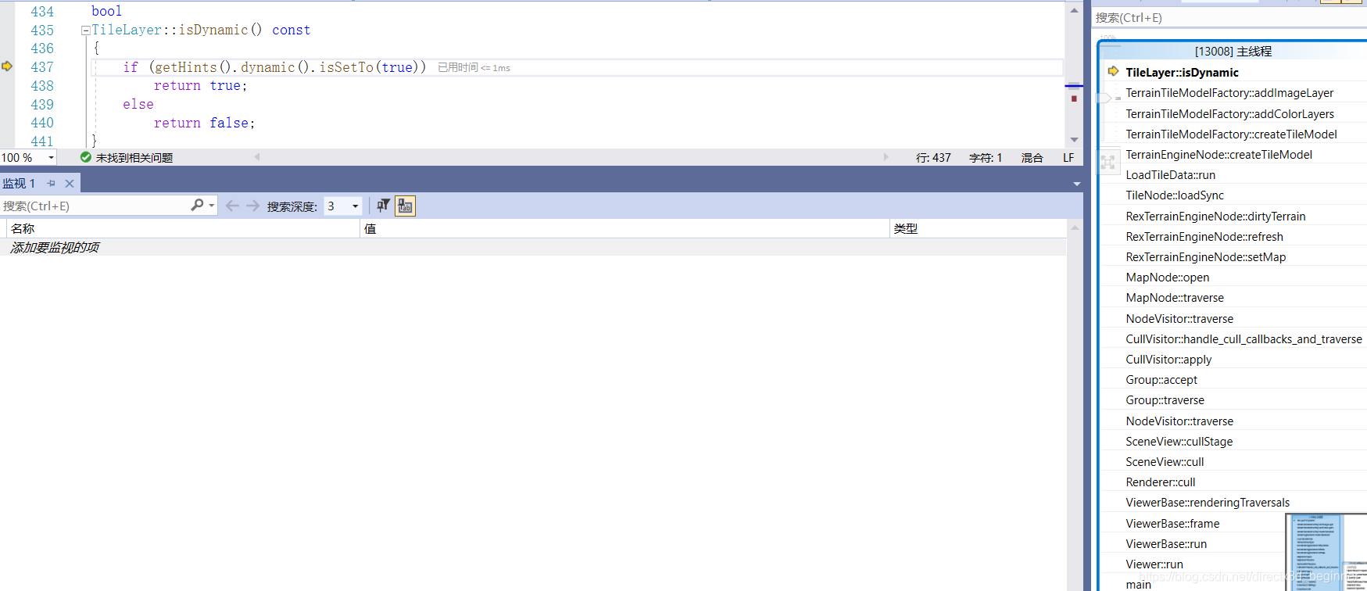Image resolution: width=1367 pixels, height=591 pixels.
Task: Select TerrainTileModelFactory::addColorLayers frame
Action: tap(1229, 114)
